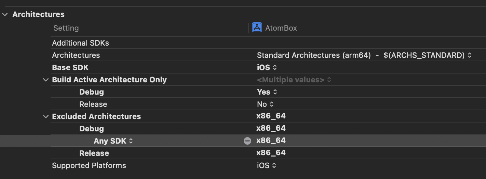Open the Any SDK condition popup
Viewport: 486px width, 179px height.
click(x=113, y=141)
